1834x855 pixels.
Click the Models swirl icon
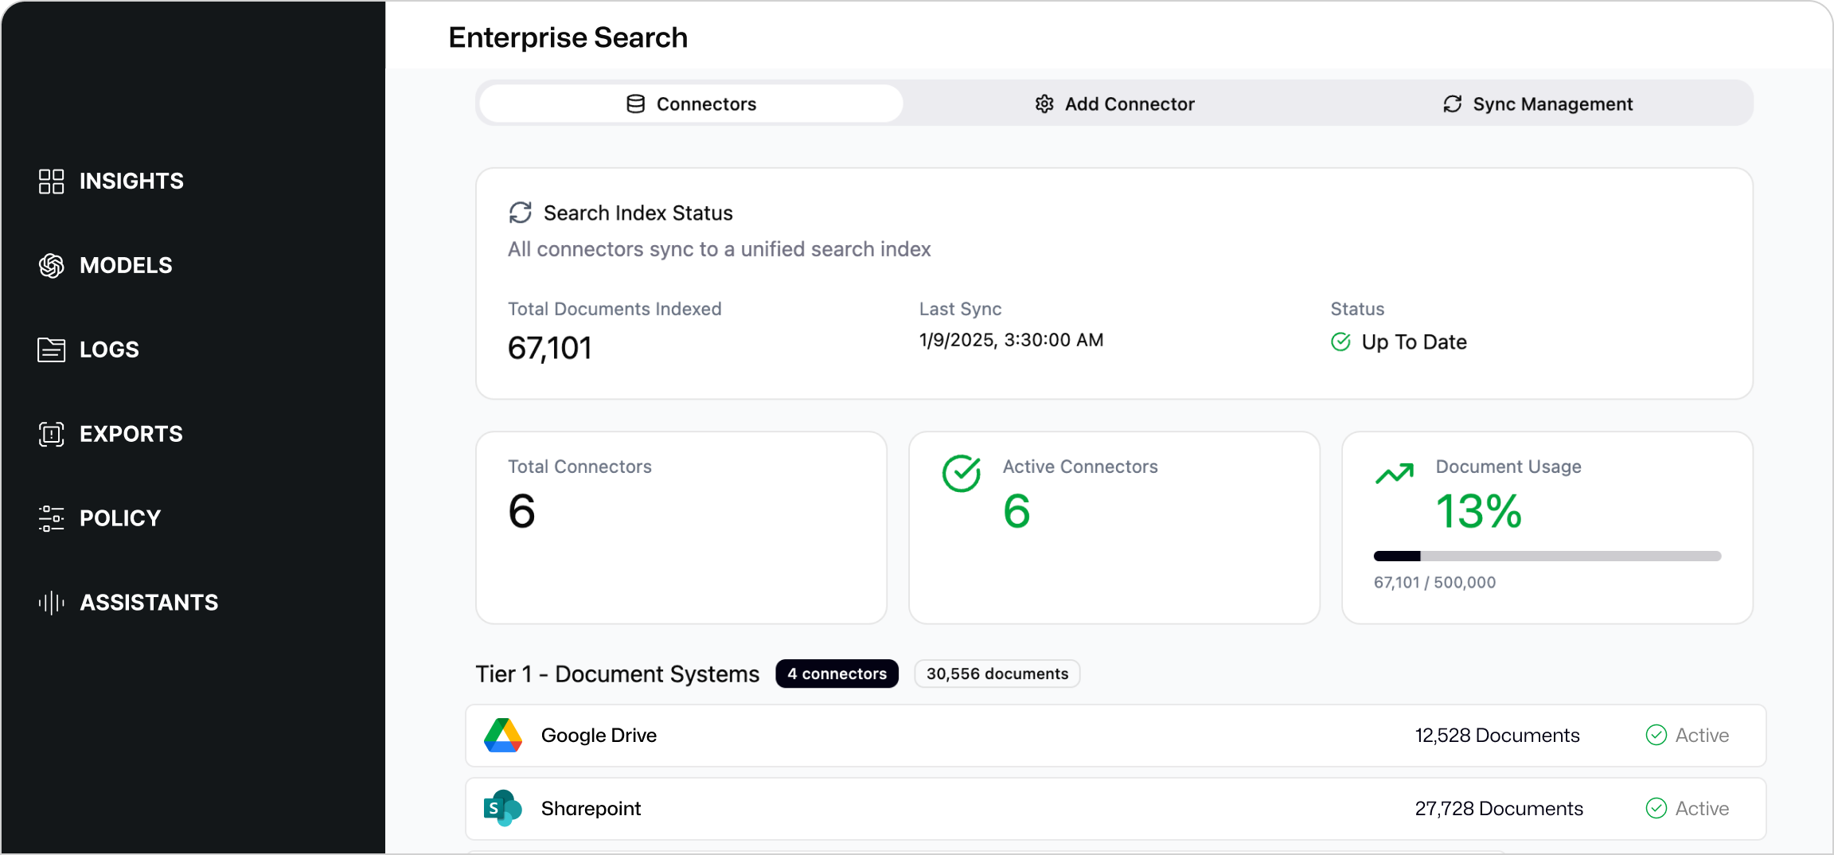[51, 266]
